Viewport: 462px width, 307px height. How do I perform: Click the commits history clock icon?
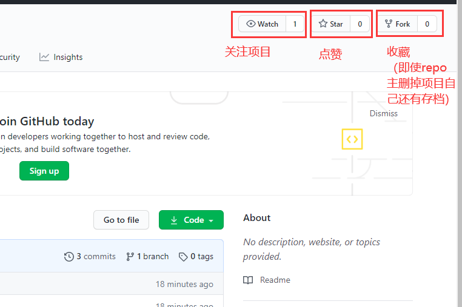[69, 257]
